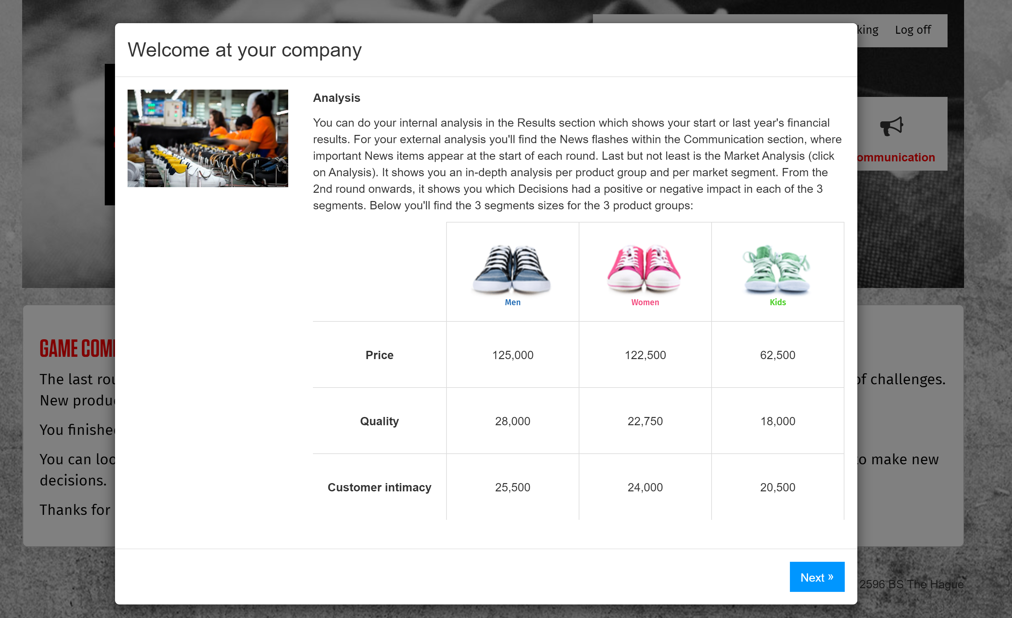Click the Price row header
Viewport: 1012px width, 618px height.
coord(379,355)
